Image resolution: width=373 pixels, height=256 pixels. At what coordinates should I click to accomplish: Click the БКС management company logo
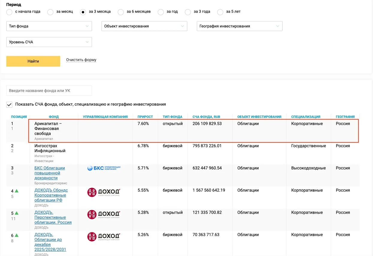(104, 168)
